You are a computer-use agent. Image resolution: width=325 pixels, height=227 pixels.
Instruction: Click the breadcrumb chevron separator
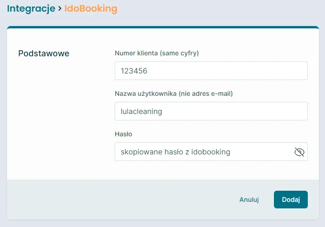click(60, 9)
